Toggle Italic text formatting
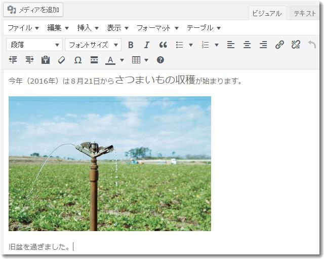This screenshot has height=259, width=324. coord(147,45)
